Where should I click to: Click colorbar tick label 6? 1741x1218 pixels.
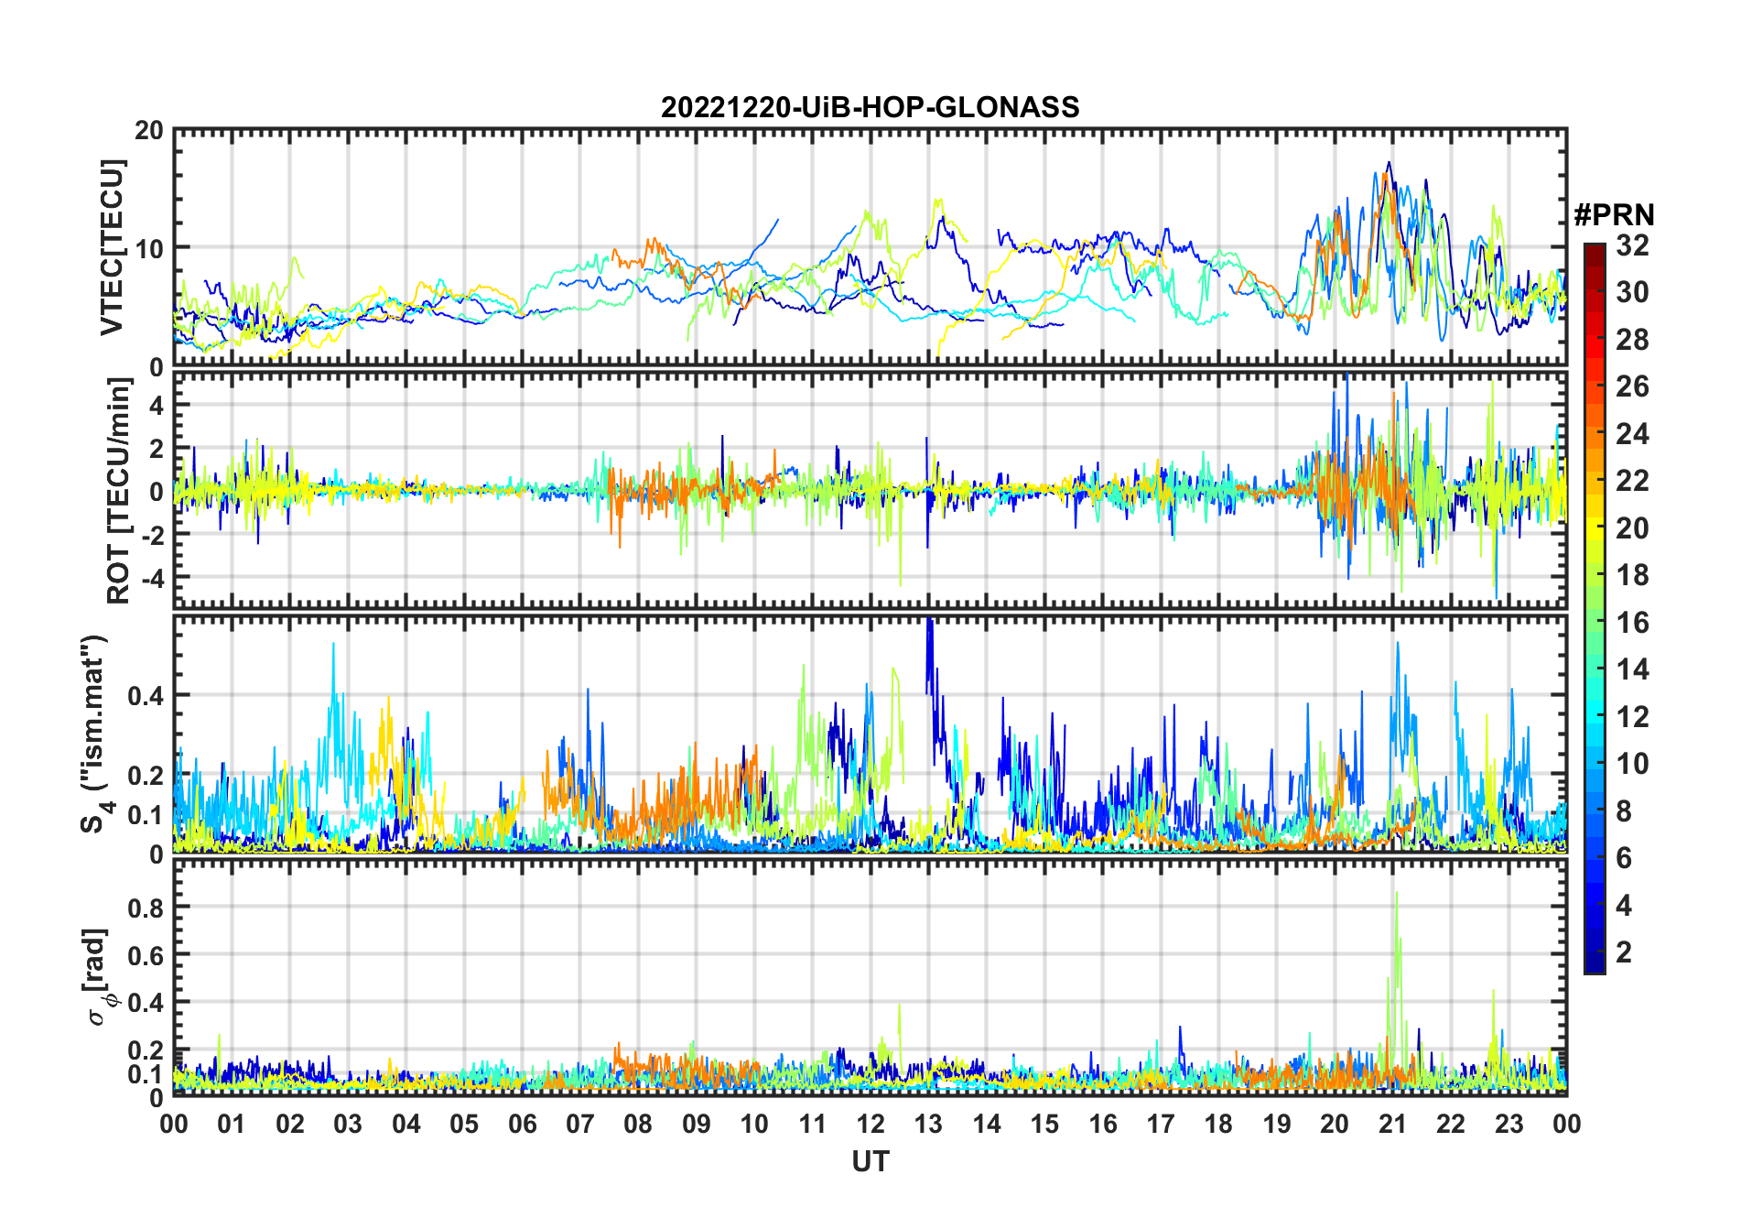click(x=1624, y=858)
